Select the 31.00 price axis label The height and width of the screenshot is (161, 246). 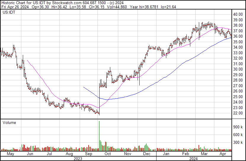point(238,64)
